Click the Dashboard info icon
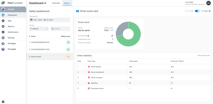The image size is (213, 104). coord(45,3)
